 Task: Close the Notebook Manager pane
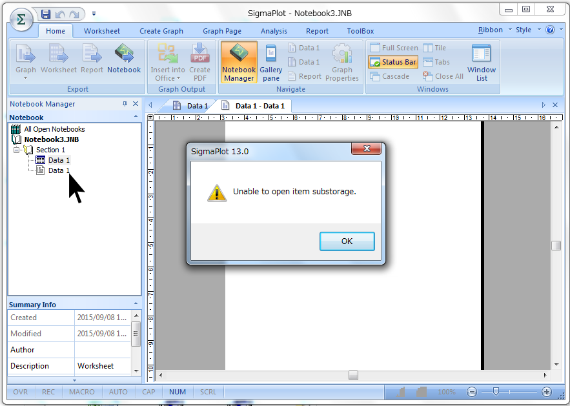click(136, 104)
